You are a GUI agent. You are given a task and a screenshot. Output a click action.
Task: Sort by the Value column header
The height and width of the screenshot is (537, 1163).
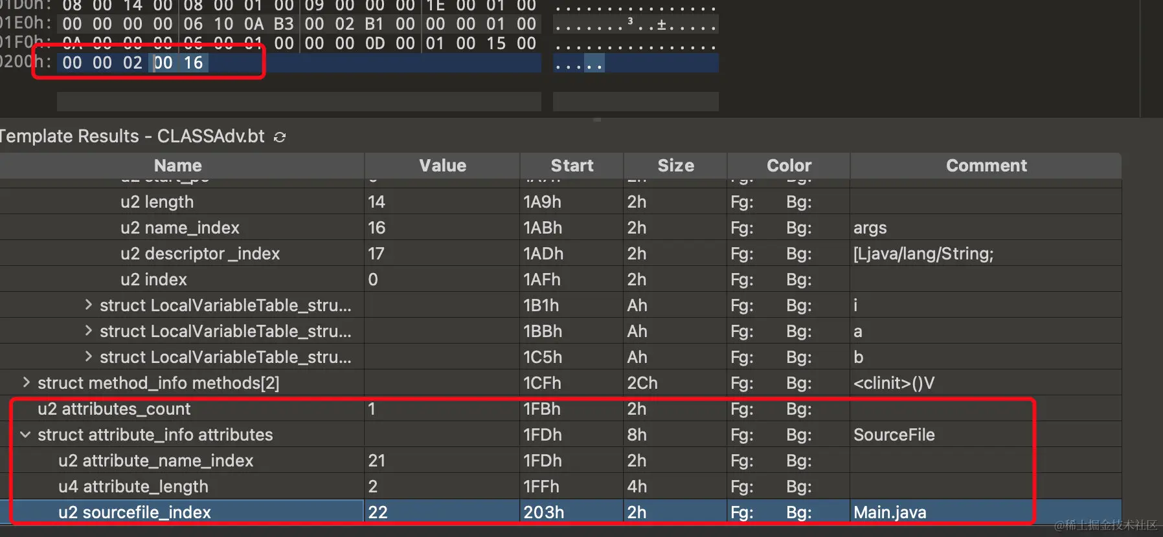pos(442,166)
